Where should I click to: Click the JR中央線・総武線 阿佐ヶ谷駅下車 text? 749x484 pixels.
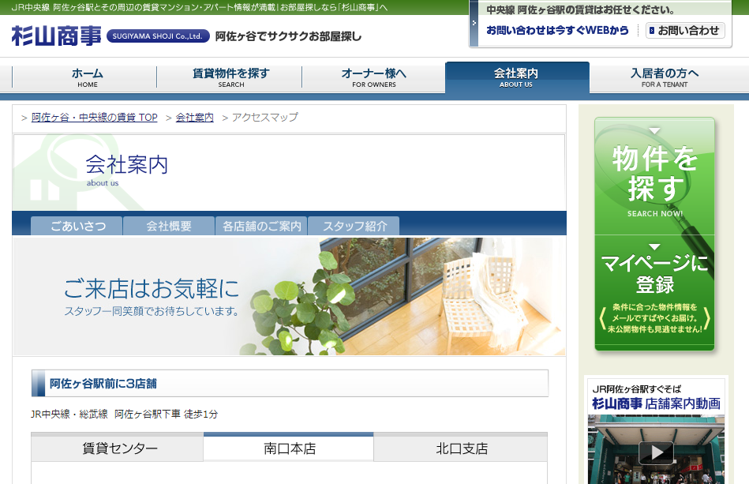(x=124, y=414)
